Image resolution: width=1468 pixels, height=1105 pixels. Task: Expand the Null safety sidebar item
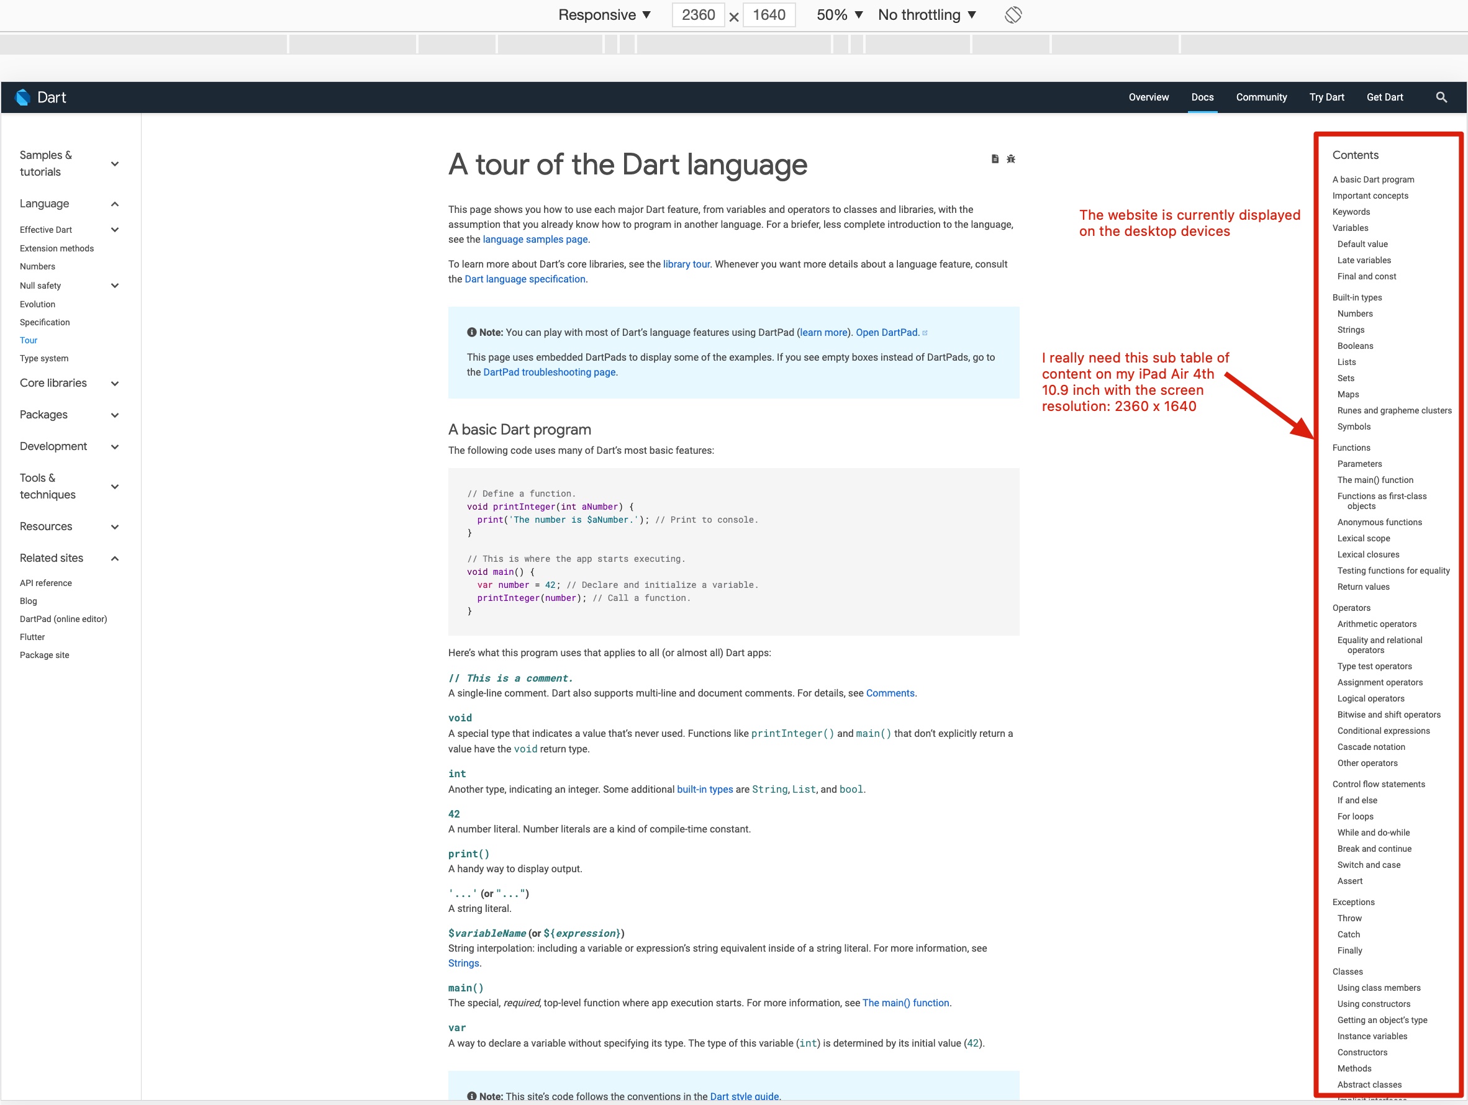(x=115, y=286)
